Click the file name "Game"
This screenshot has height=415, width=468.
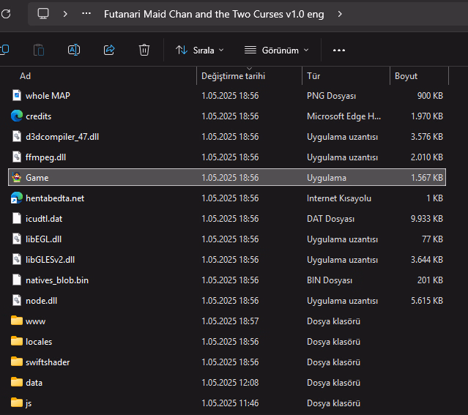tap(37, 178)
